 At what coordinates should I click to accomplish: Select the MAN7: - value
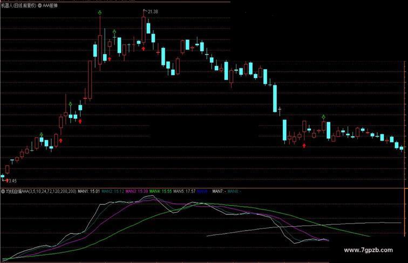(x=219, y=191)
